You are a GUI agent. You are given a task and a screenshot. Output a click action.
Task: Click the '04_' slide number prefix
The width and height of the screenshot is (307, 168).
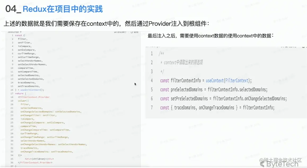13,9
